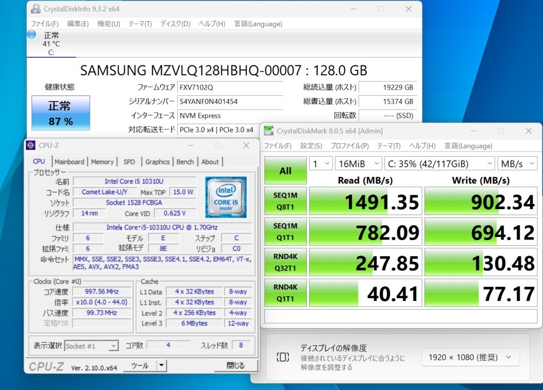Click the Level 3 cache value 6 MBytes
Screen dimensions: 543x390
(194, 323)
